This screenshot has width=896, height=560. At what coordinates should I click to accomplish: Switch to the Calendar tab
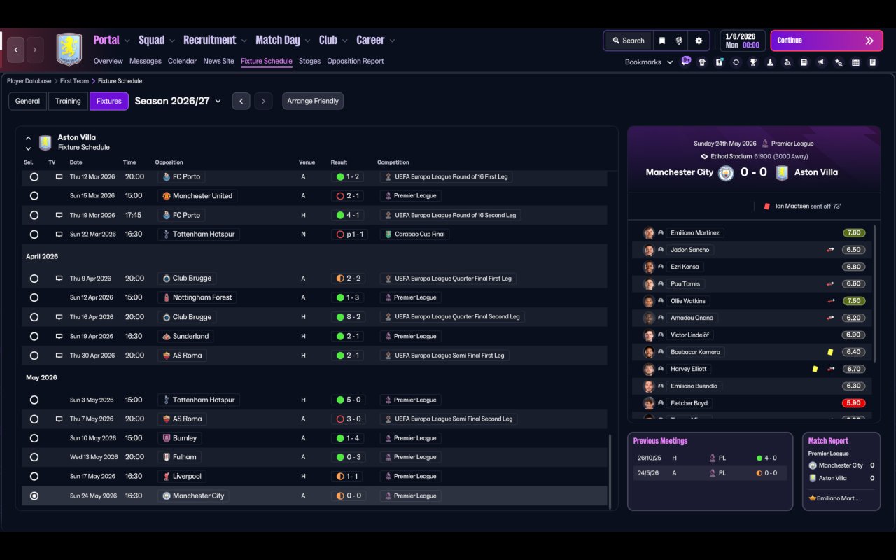182,62
